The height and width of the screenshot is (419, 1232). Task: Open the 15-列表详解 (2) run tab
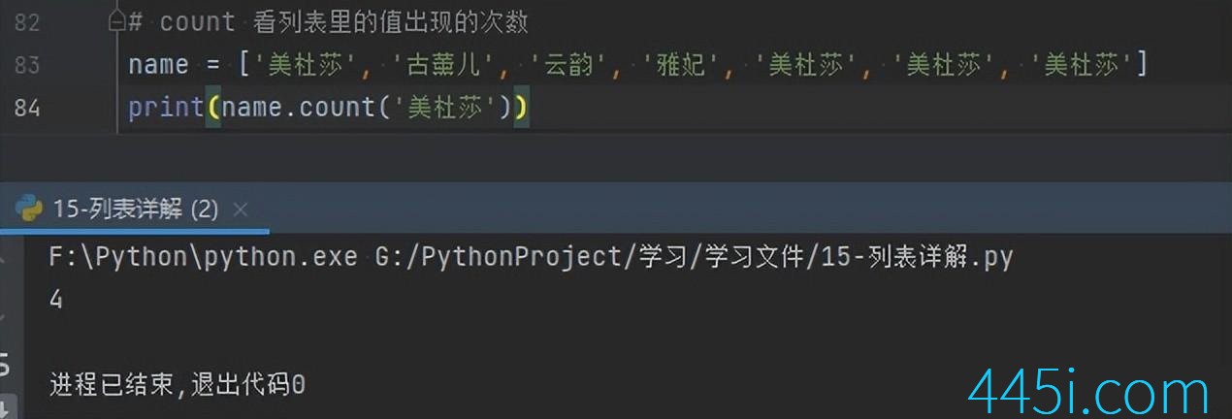(x=136, y=209)
